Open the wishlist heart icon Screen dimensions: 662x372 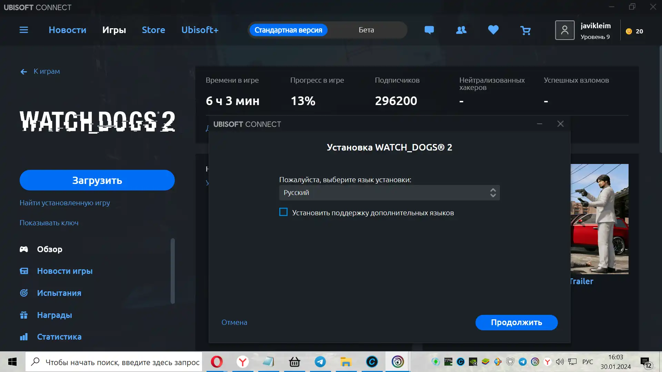493,30
